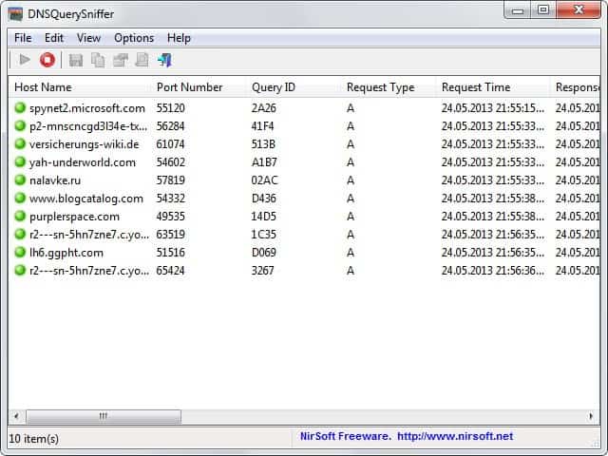Select the p2-mnscncgd3l34e-tx... host entry
The height and width of the screenshot is (456, 608).
click(x=88, y=126)
